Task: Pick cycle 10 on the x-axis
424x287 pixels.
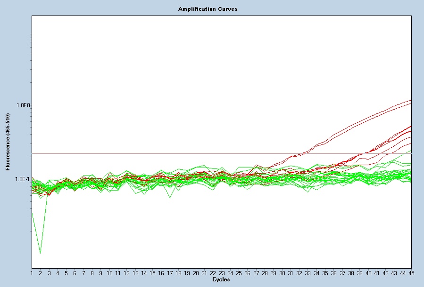Action: (109, 273)
